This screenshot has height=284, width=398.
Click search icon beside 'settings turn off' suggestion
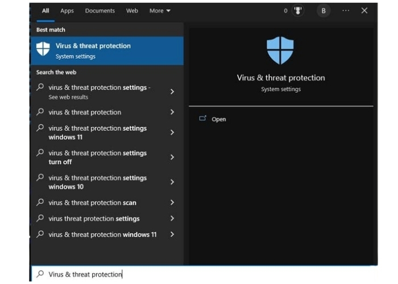pos(40,152)
